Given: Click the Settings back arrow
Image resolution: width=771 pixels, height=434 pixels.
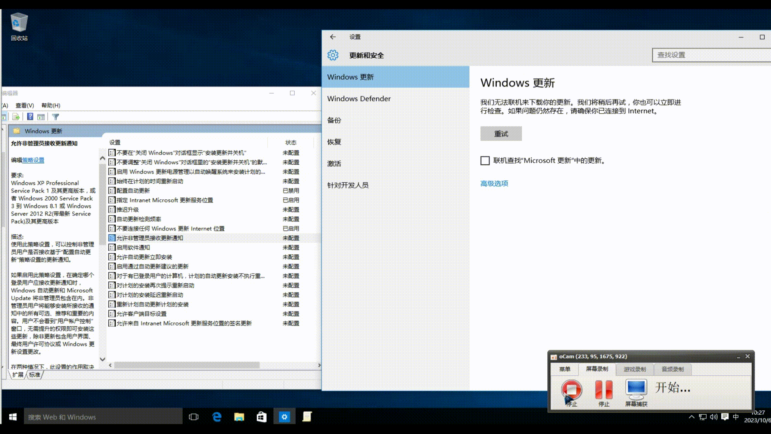Looking at the screenshot, I should point(333,37).
